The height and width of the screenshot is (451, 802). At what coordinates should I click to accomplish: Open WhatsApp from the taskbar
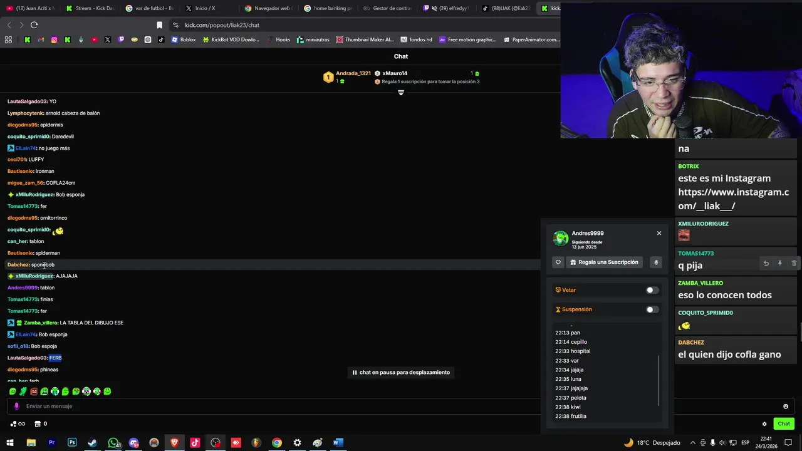(113, 443)
